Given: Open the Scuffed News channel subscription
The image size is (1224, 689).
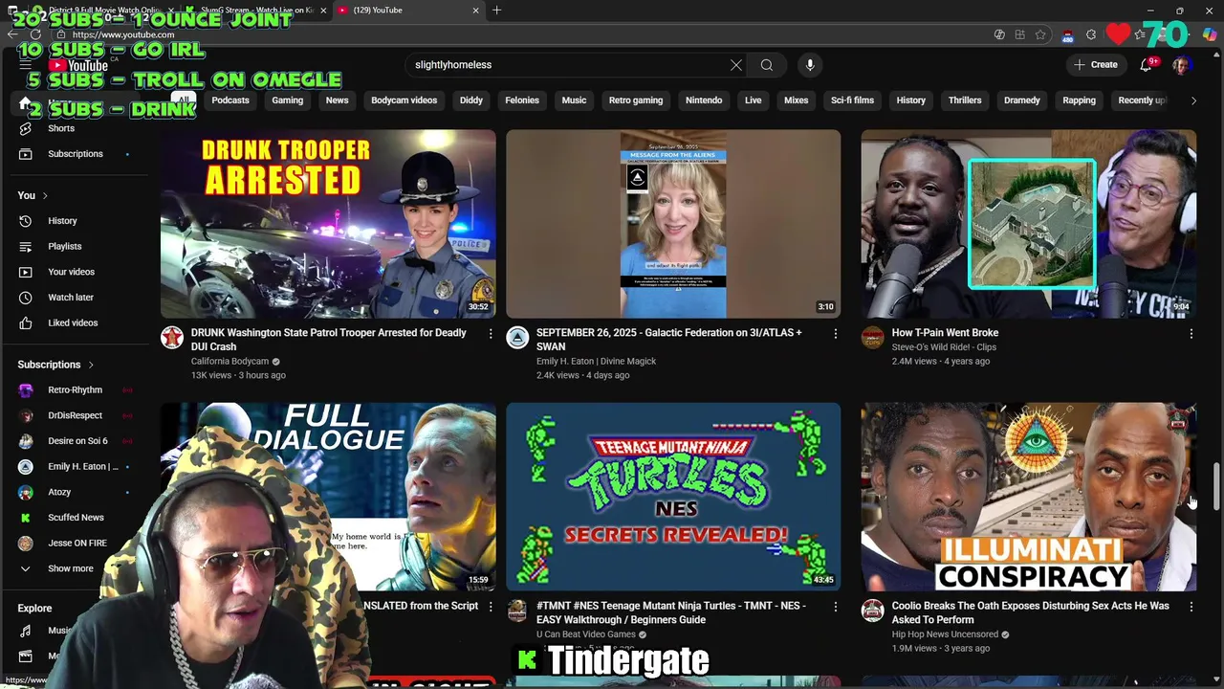Looking at the screenshot, I should 76,518.
